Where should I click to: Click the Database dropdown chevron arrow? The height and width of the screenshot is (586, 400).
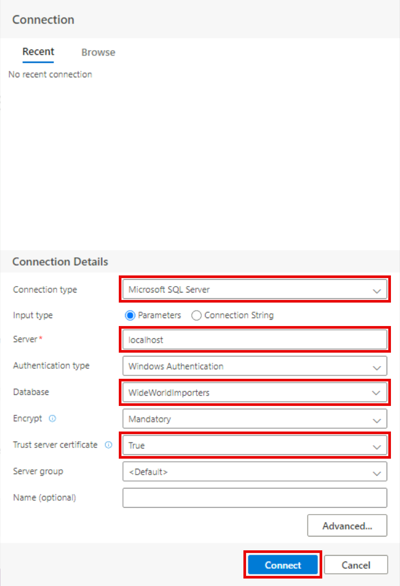click(377, 394)
